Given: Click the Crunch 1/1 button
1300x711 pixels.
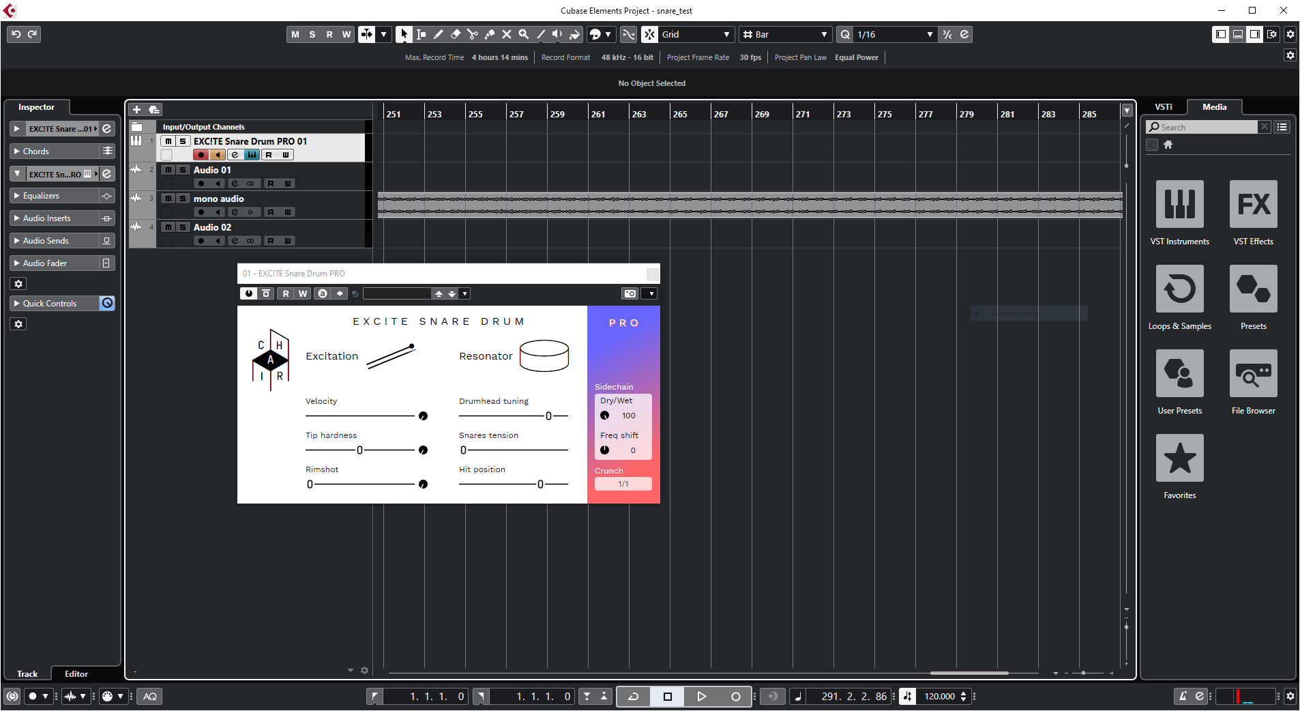Looking at the screenshot, I should tap(623, 484).
